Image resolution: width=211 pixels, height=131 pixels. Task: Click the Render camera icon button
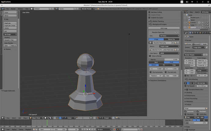point(188,44)
